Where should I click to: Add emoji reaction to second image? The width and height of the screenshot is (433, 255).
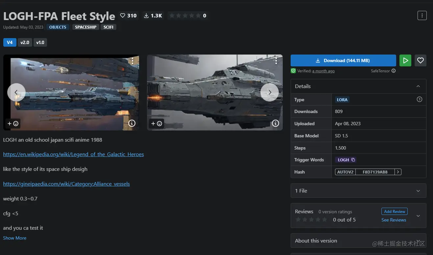[156, 124]
